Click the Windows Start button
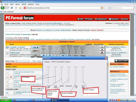 click(x=6, y=100)
